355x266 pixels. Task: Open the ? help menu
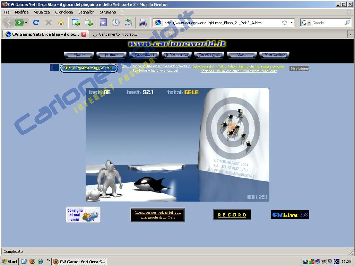click(x=122, y=12)
